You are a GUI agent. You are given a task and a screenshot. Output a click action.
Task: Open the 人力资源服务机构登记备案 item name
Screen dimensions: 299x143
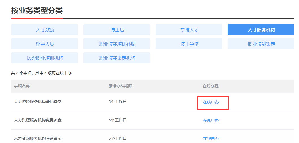[x=38, y=102]
